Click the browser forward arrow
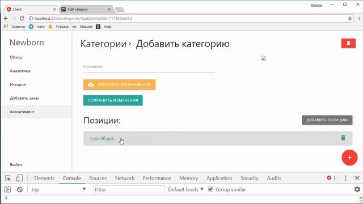This screenshot has height=204, width=363. (14, 19)
